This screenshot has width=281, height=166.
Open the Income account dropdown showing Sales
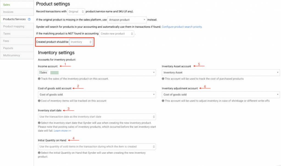coord(97,73)
